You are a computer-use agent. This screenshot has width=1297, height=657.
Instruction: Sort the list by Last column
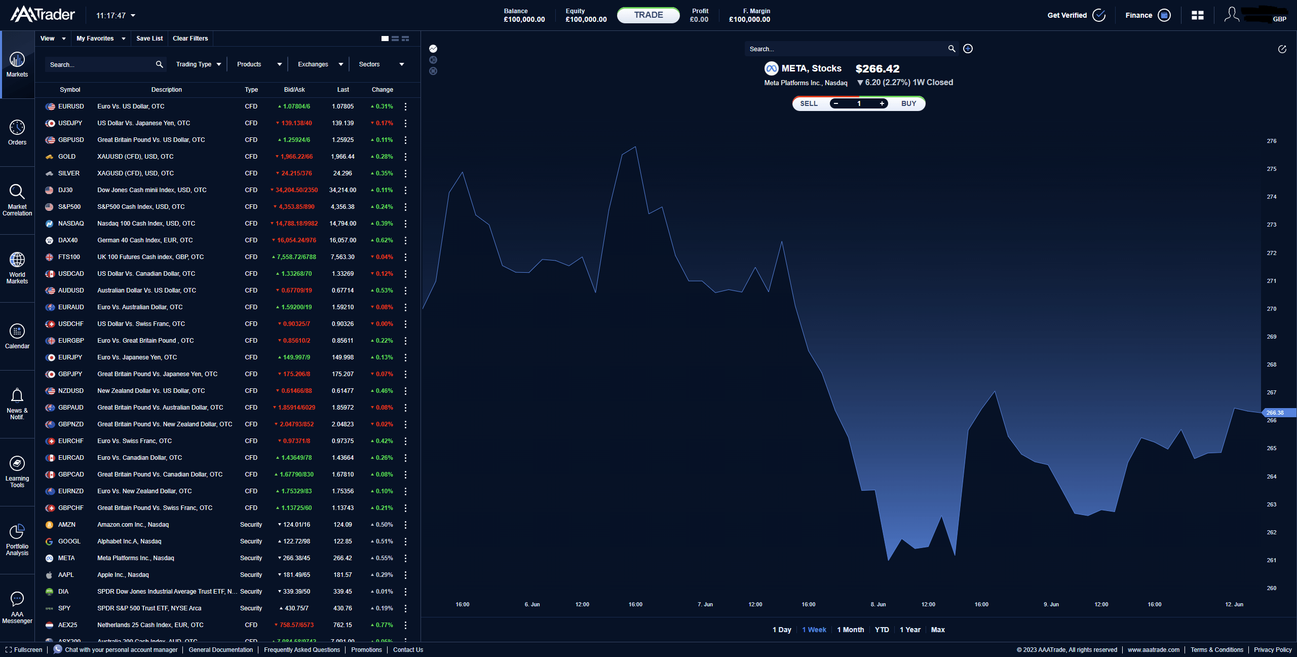[x=343, y=90]
